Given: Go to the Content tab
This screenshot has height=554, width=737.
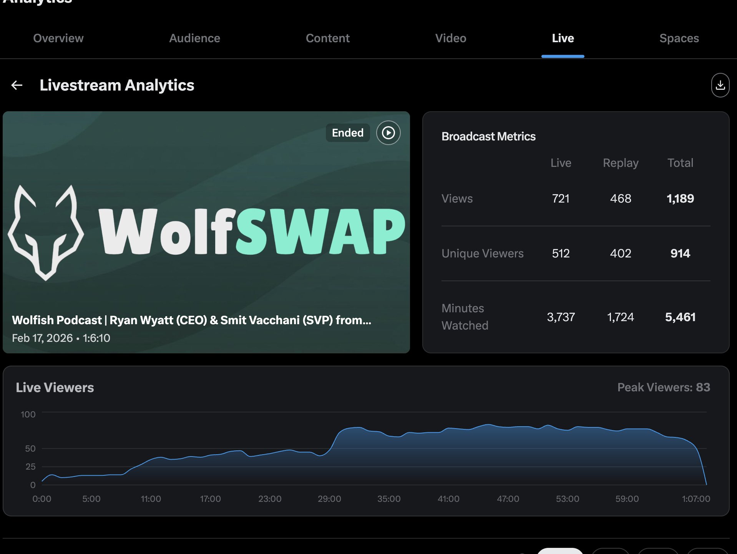Looking at the screenshot, I should pyautogui.click(x=327, y=38).
